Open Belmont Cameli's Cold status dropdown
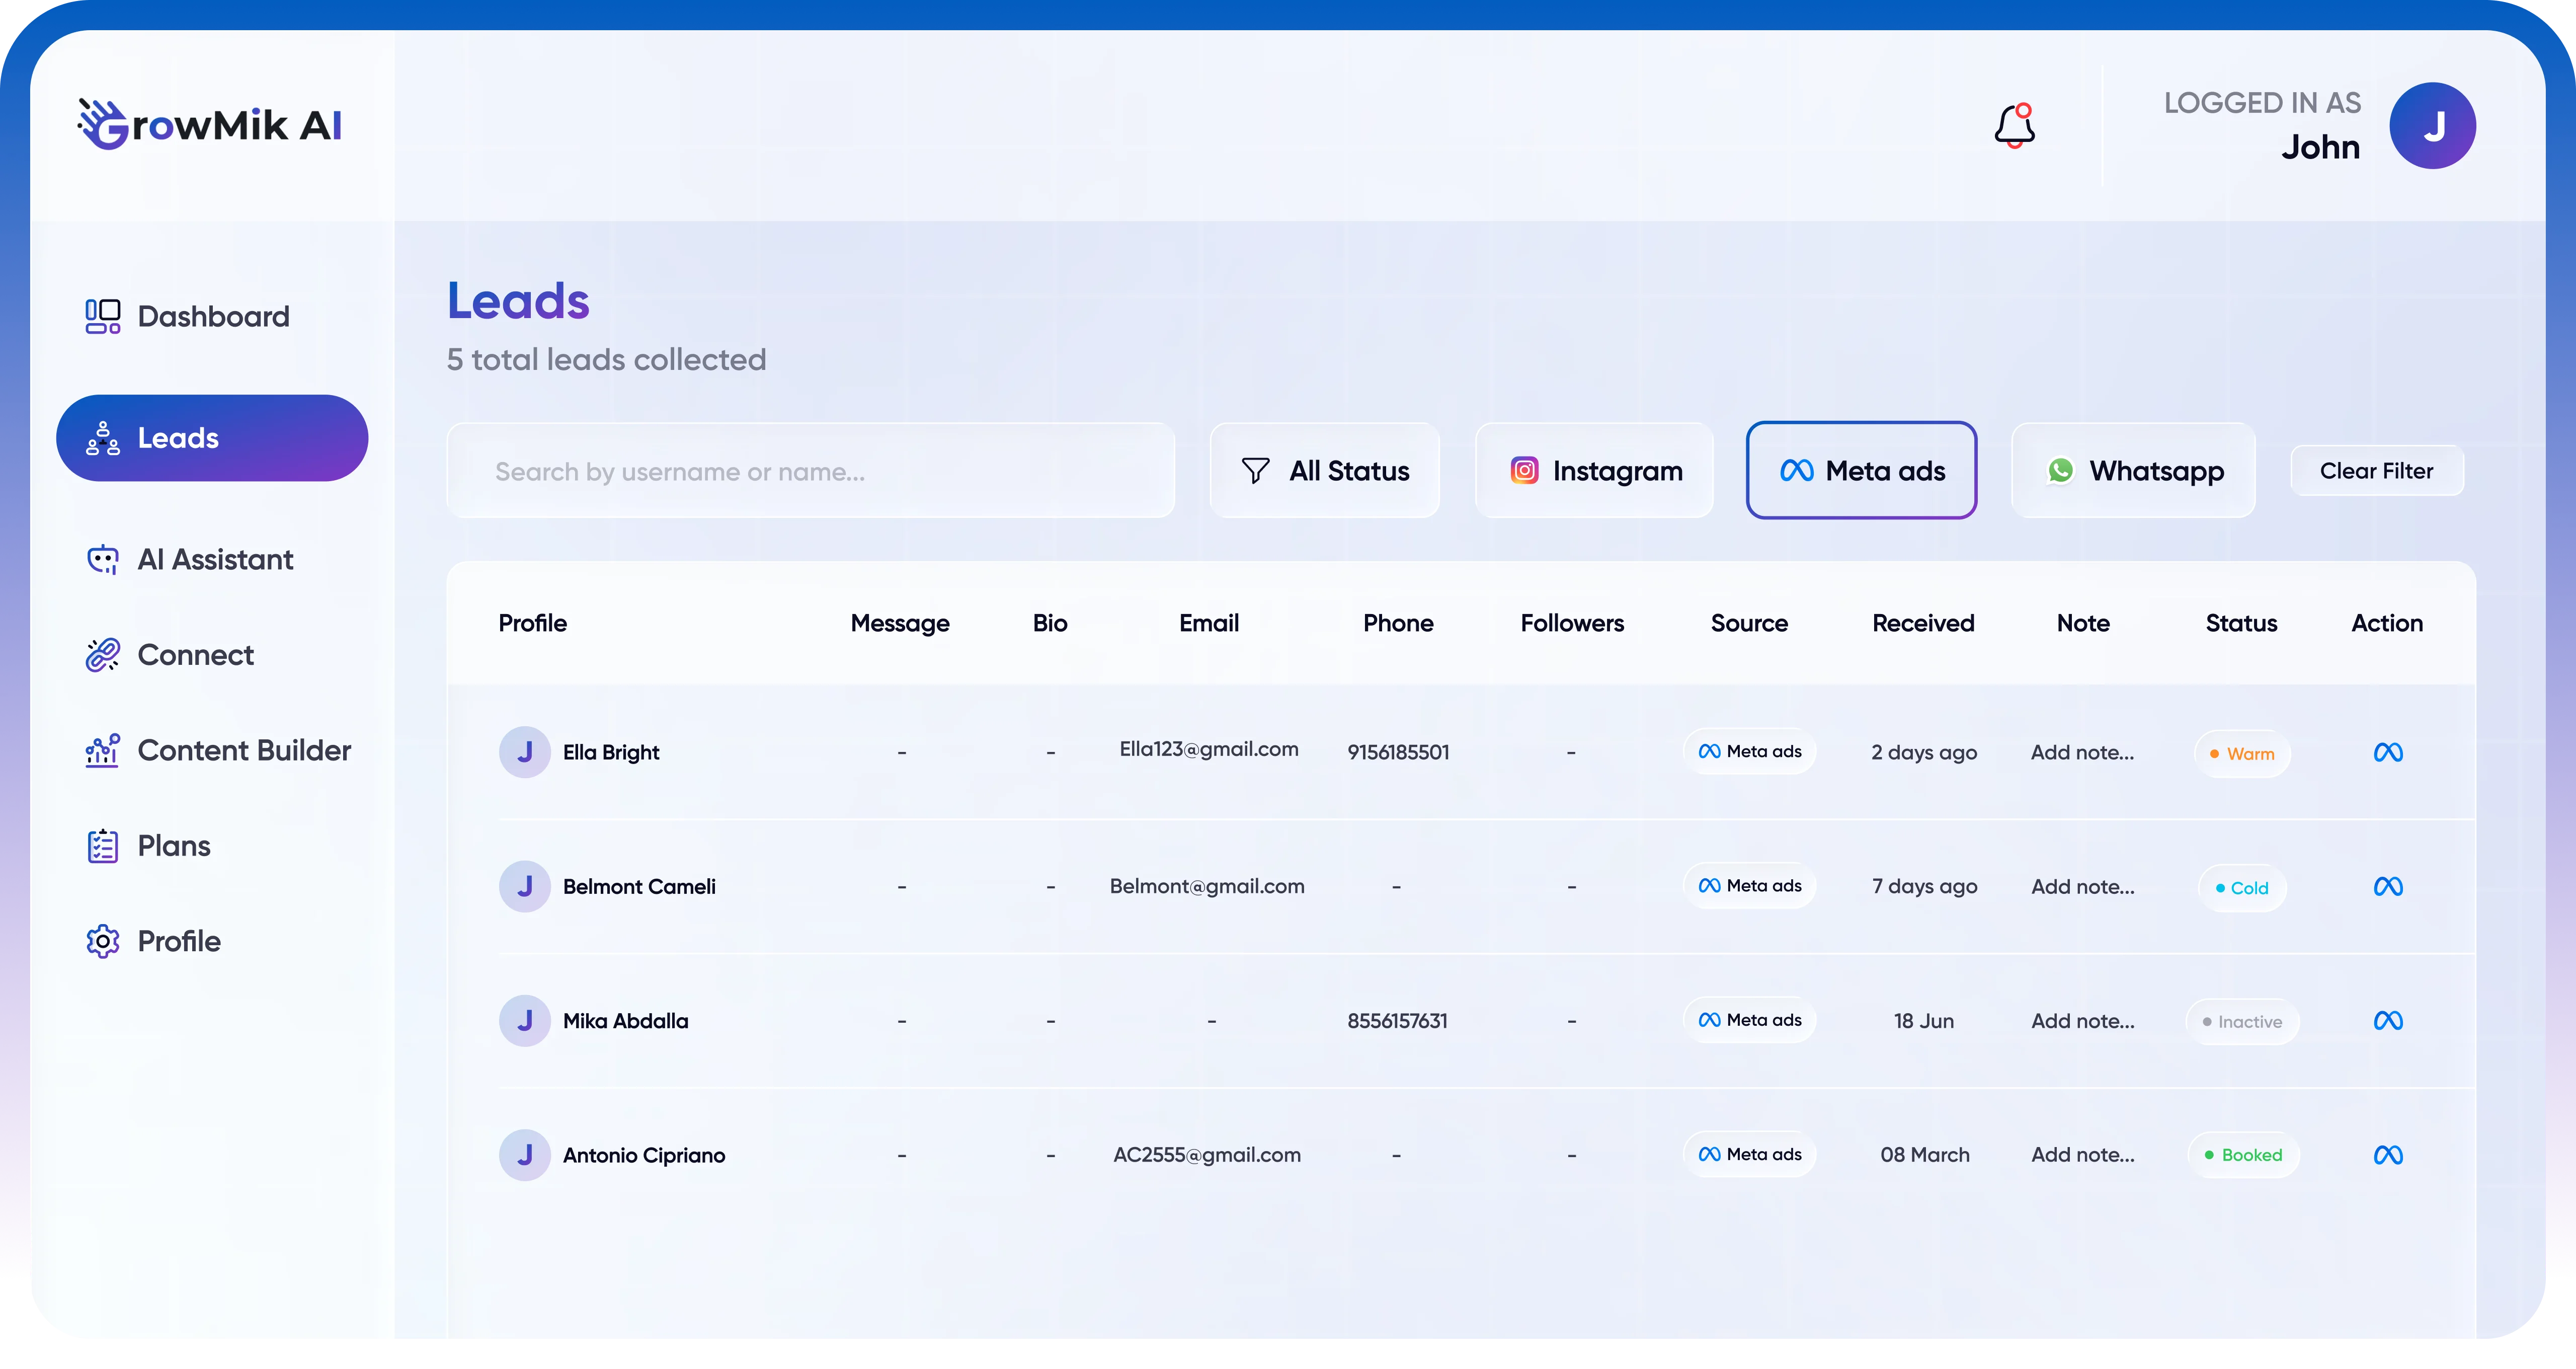The image size is (2576, 1369). point(2242,888)
